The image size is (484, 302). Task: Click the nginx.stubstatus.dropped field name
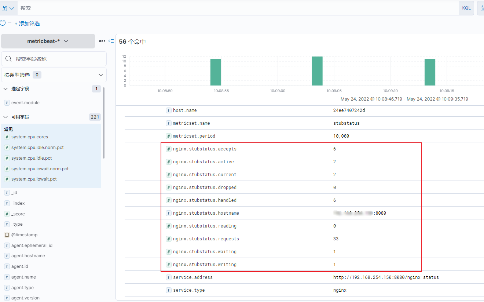click(x=205, y=188)
